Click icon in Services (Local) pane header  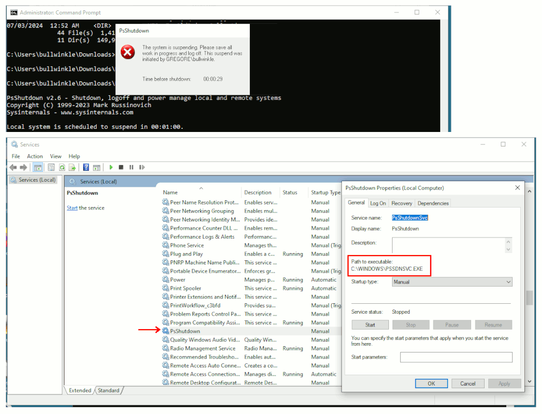point(72,182)
